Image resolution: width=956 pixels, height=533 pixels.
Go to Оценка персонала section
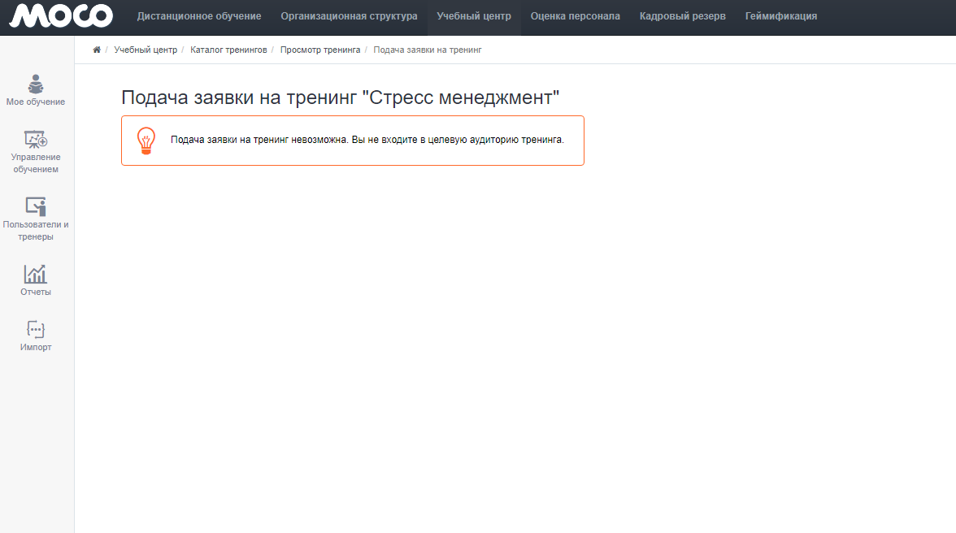pos(575,16)
